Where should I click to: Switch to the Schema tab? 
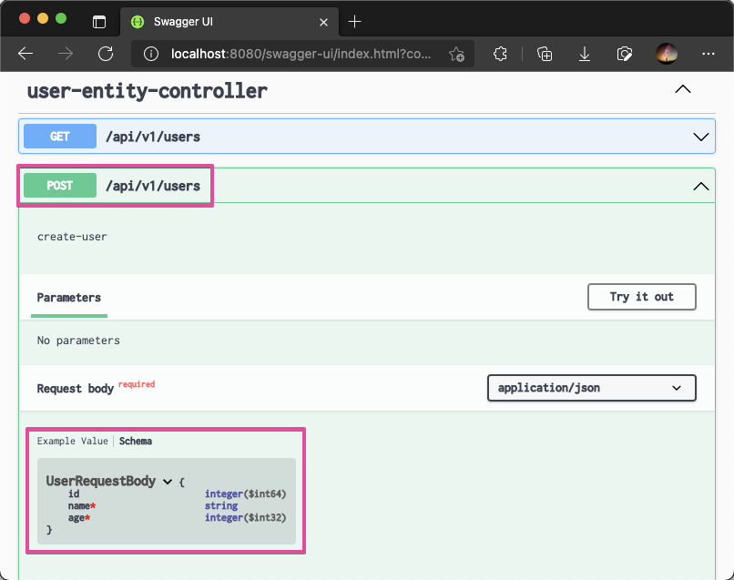[135, 441]
